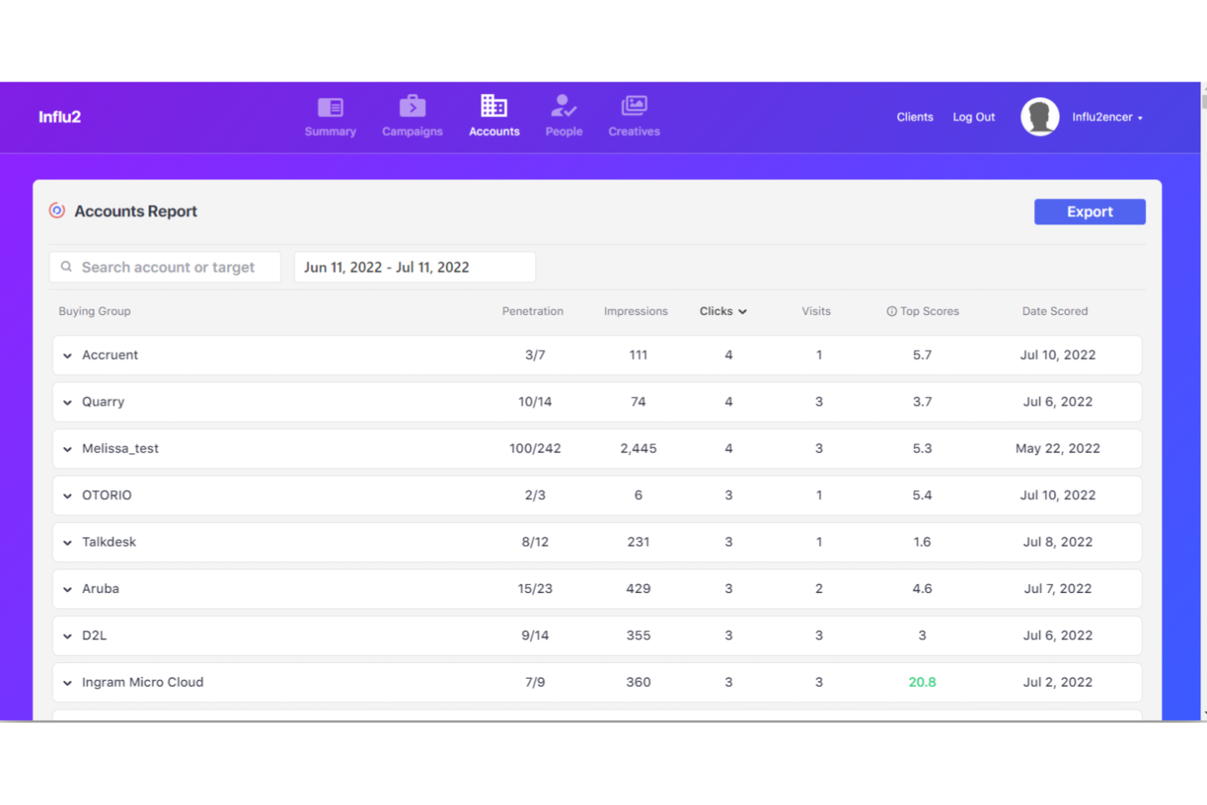1207x805 pixels.
Task: Sort by Date Scored column header
Action: [x=1054, y=312]
